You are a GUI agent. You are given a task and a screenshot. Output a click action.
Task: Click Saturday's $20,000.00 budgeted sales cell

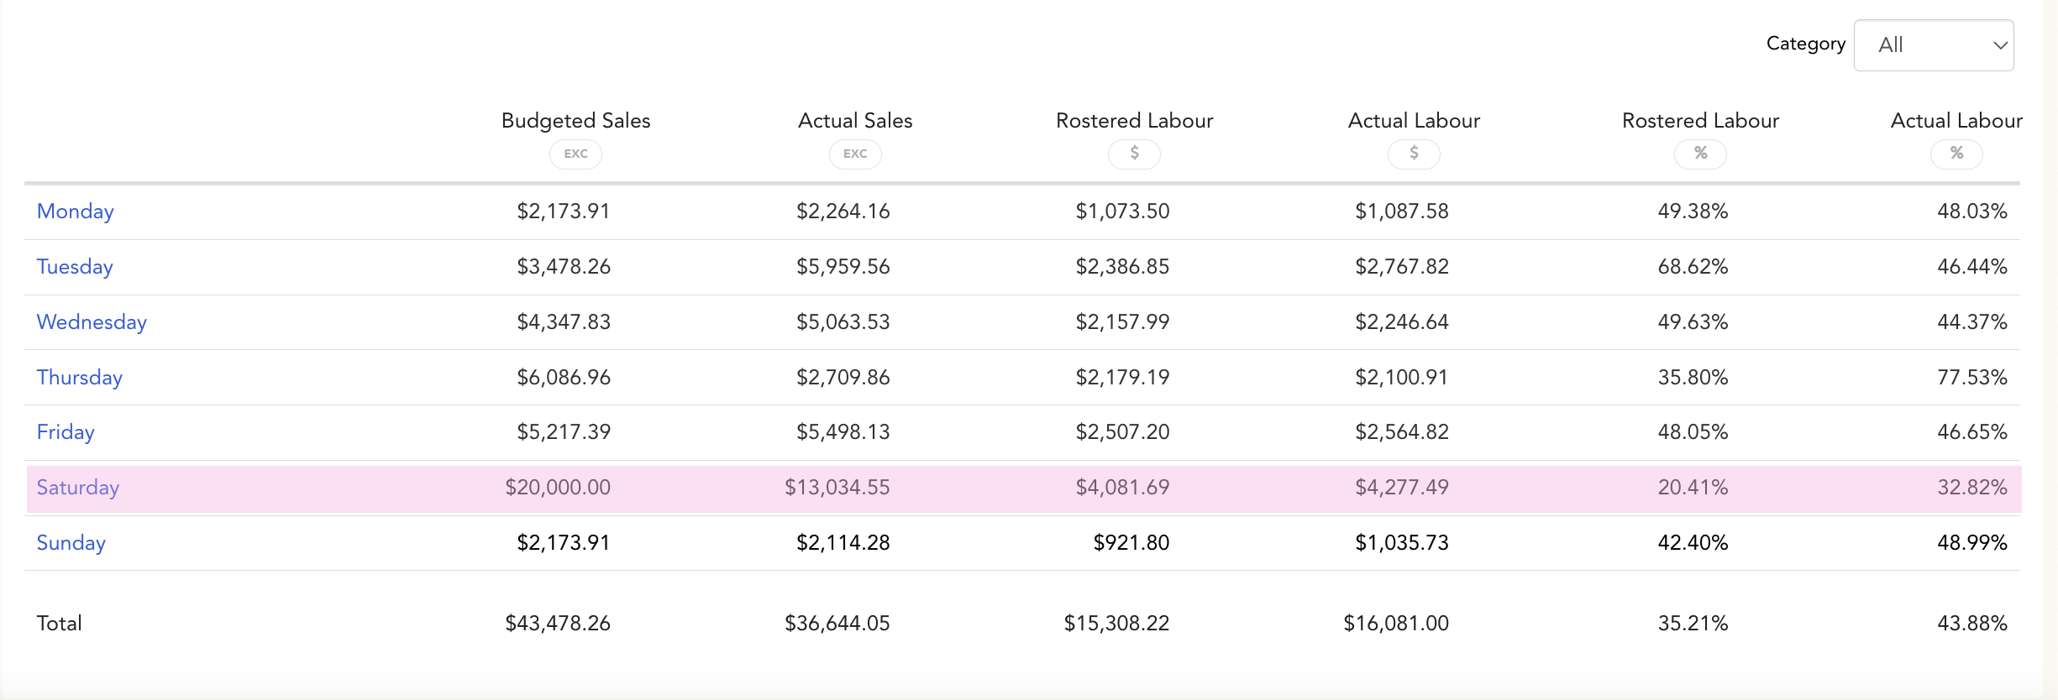(x=558, y=488)
